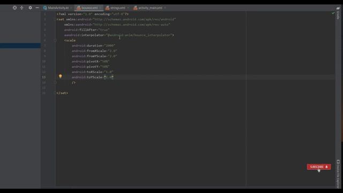Click line number 13 in gutter
Image resolution: width=343 pixels, height=193 pixels.
44,77
